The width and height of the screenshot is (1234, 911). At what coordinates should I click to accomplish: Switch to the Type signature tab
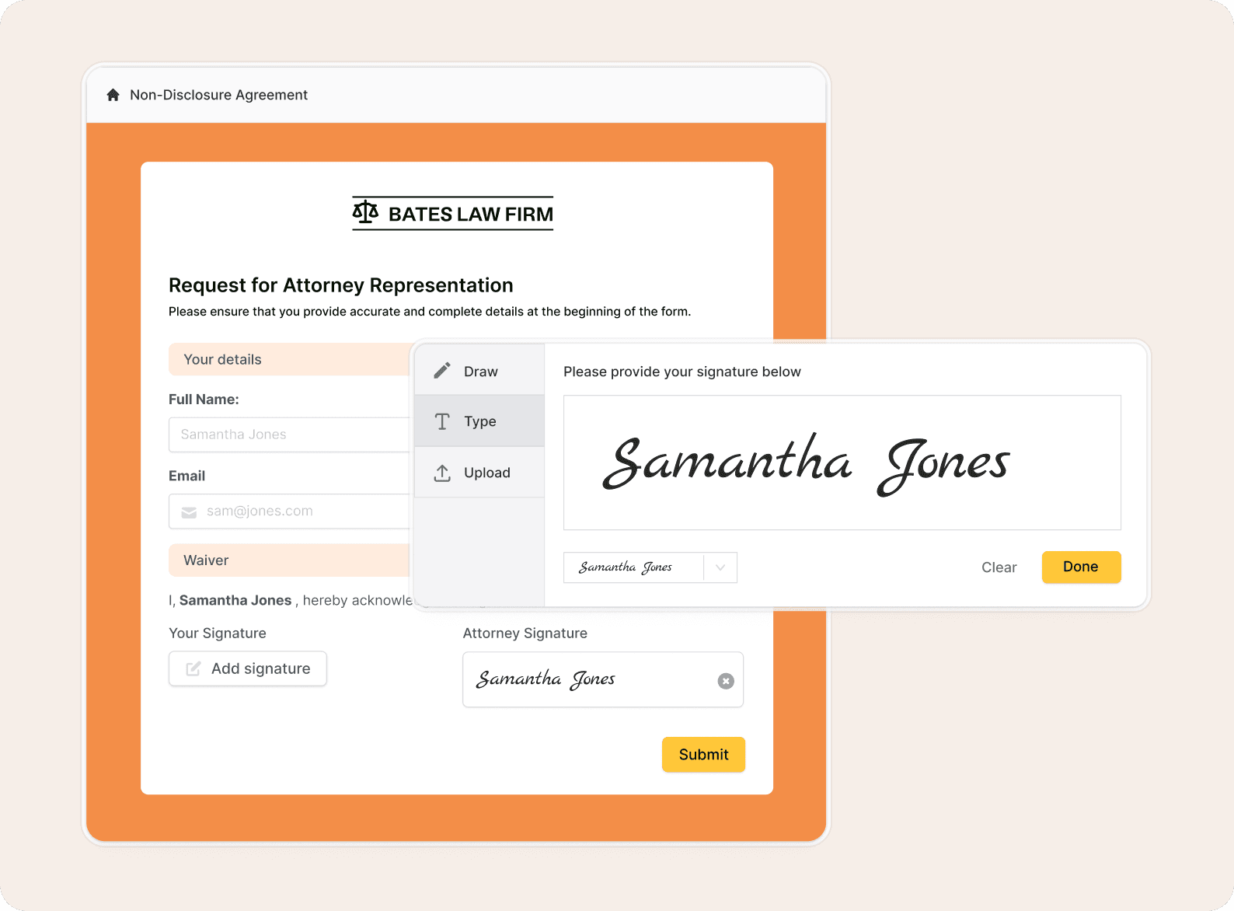[479, 421]
